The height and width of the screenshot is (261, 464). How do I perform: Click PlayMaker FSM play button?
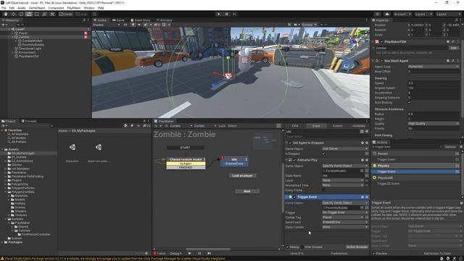pyautogui.click(x=190, y=253)
